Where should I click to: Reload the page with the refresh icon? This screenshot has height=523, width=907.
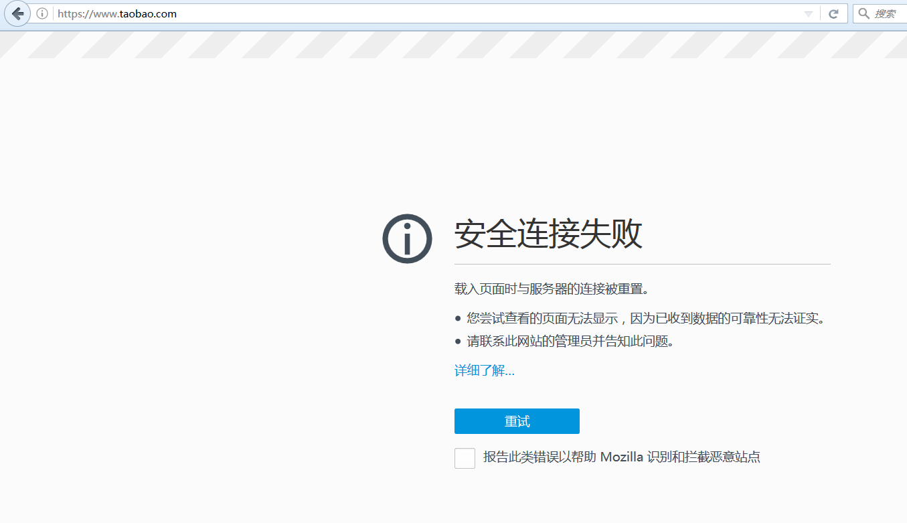(833, 13)
